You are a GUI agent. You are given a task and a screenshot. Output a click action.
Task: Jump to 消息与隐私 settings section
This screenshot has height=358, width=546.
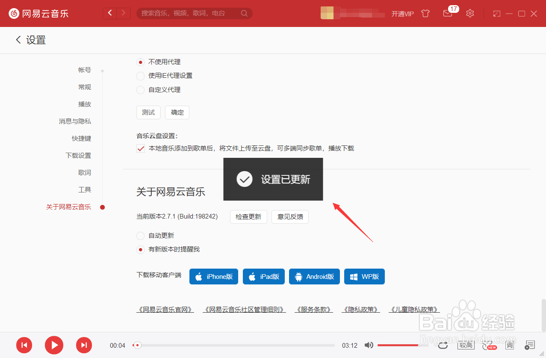(x=75, y=121)
